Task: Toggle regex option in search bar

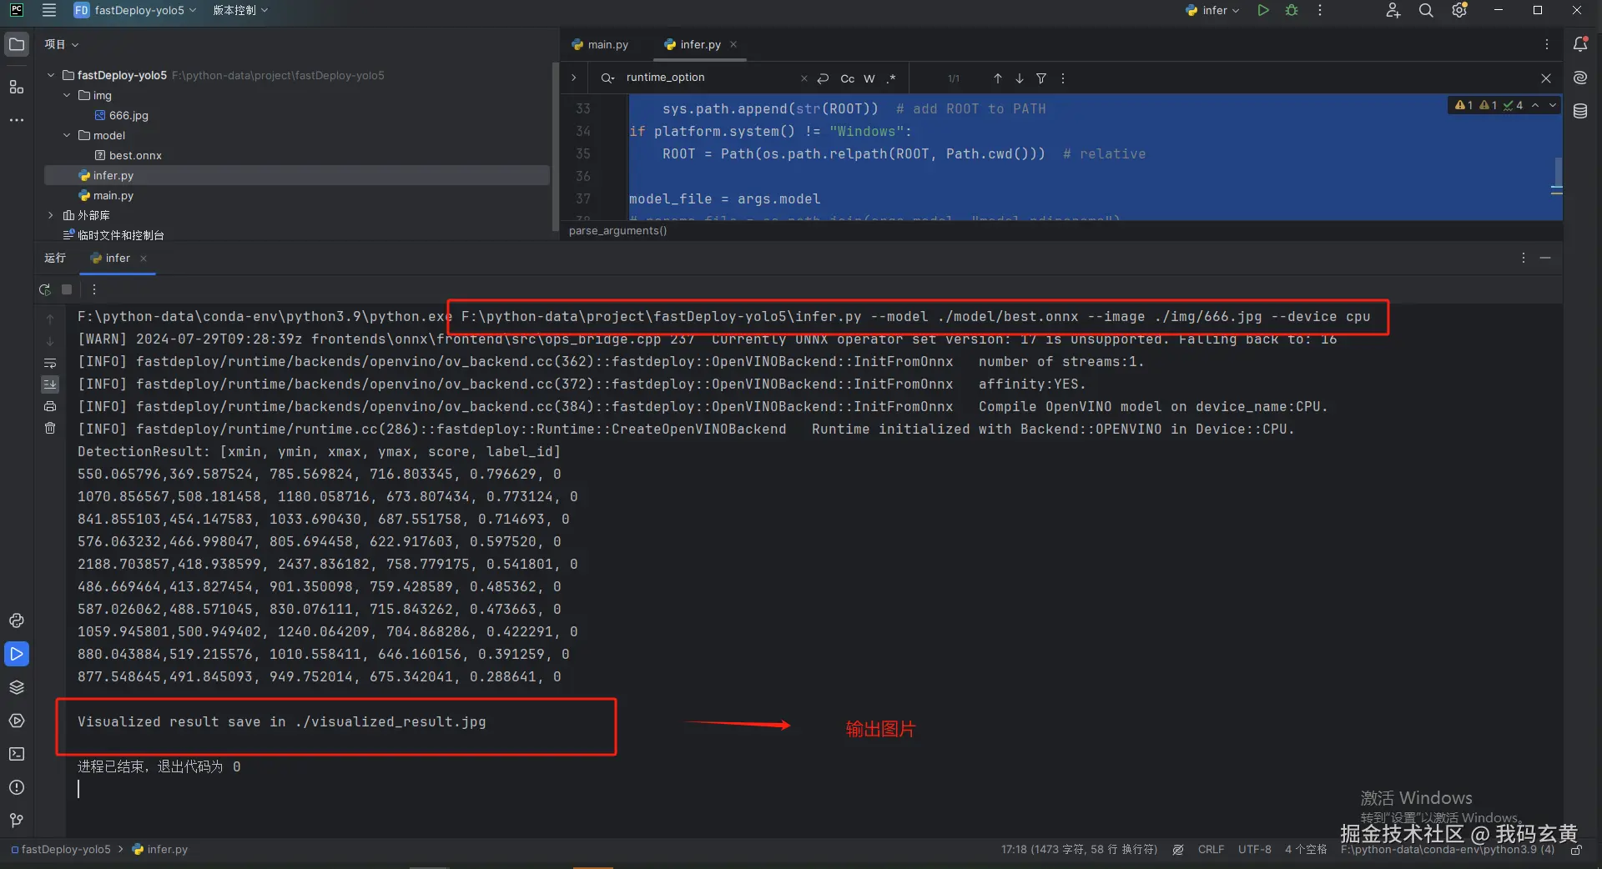Action: (891, 78)
